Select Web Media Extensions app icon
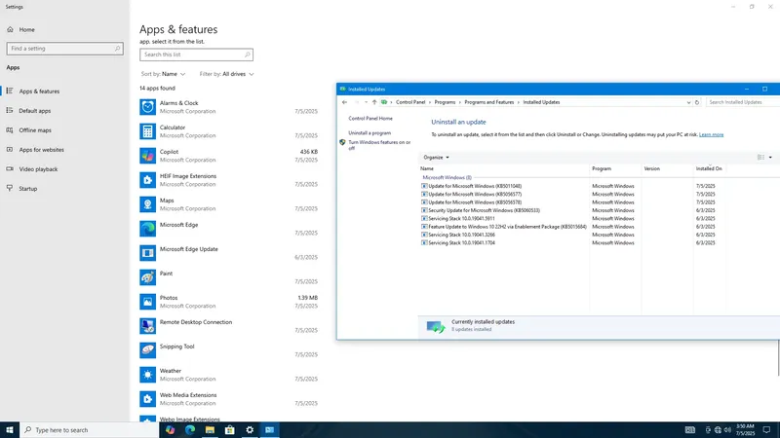Image resolution: width=780 pixels, height=438 pixels. point(148,399)
